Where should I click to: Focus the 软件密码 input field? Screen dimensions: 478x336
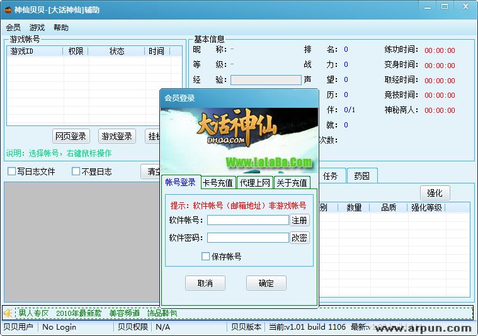pyautogui.click(x=248, y=238)
